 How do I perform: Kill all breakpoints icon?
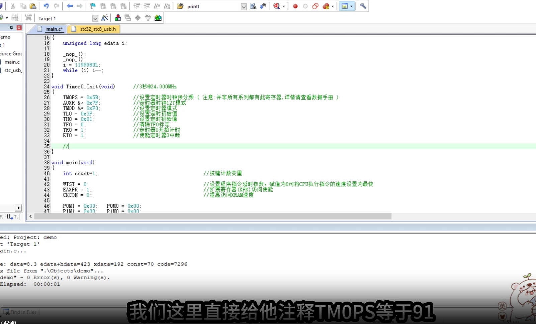click(x=326, y=6)
